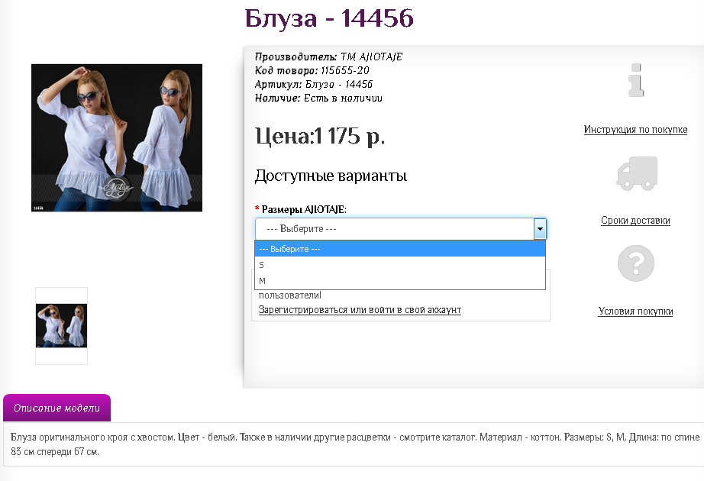Click the Производитель: ТМ AJIOTAJE line
This screenshot has width=704, height=481.
click(328, 56)
